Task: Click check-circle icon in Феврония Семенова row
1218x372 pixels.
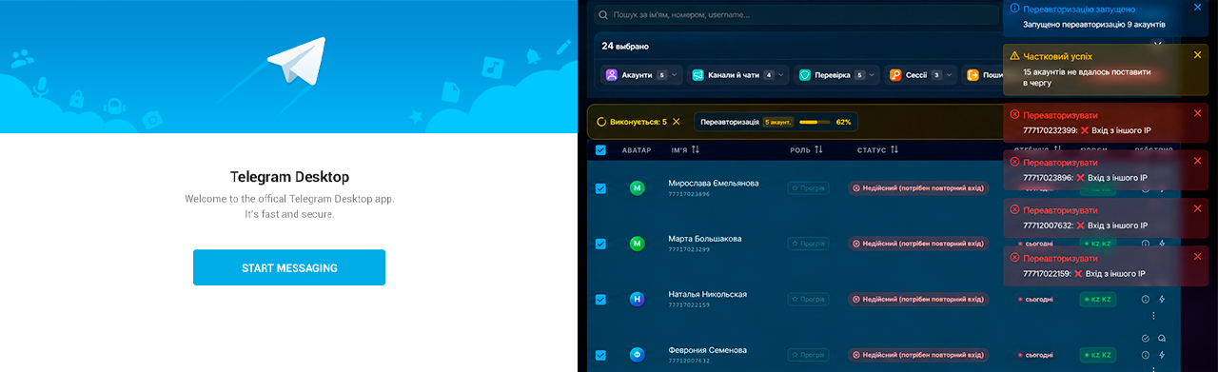Action: [1146, 339]
